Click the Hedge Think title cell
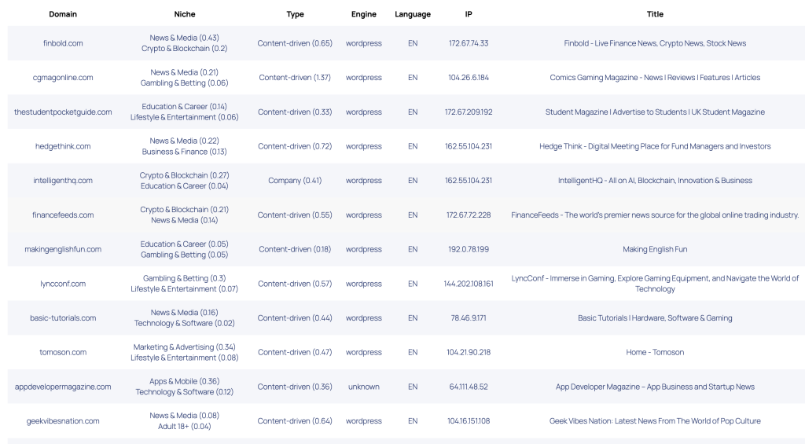The height and width of the screenshot is (444, 805). click(x=655, y=146)
